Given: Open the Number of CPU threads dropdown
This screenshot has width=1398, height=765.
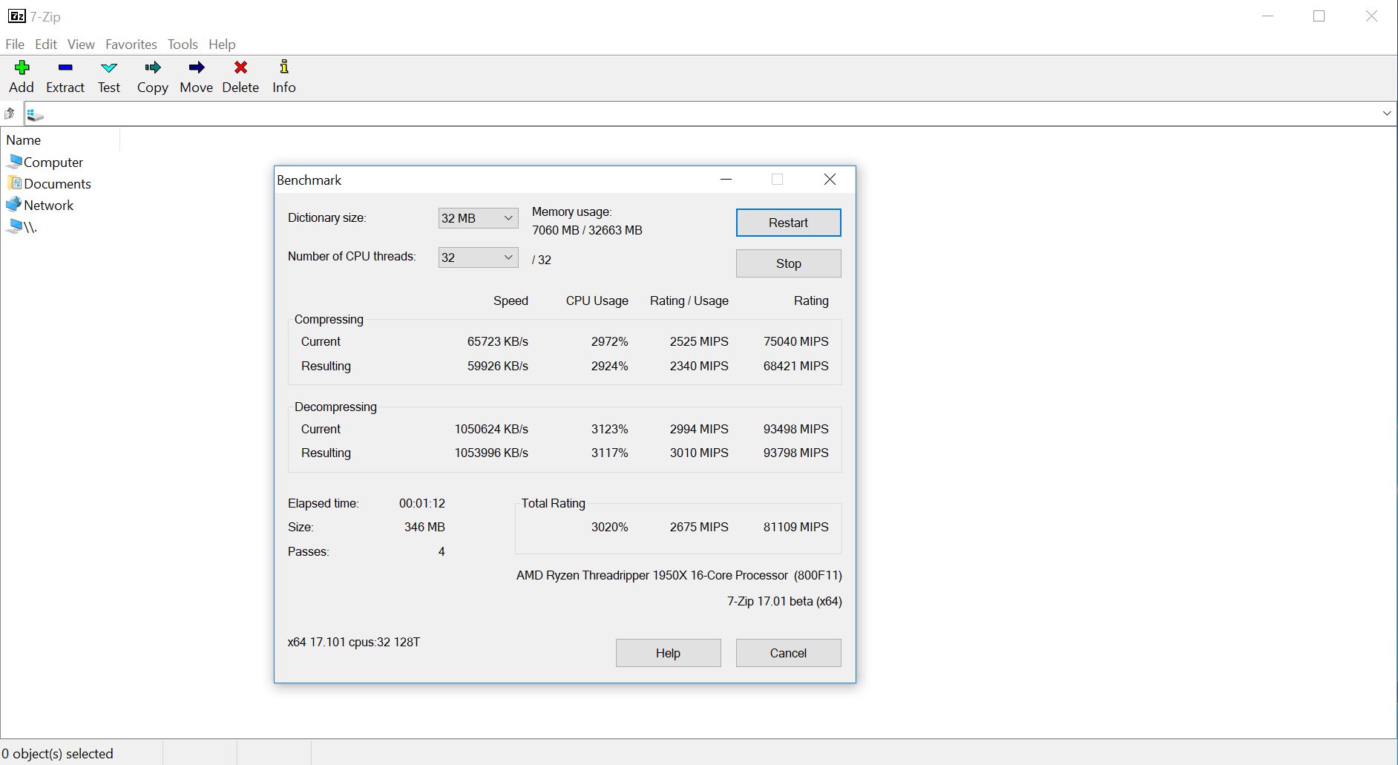Looking at the screenshot, I should tap(478, 257).
